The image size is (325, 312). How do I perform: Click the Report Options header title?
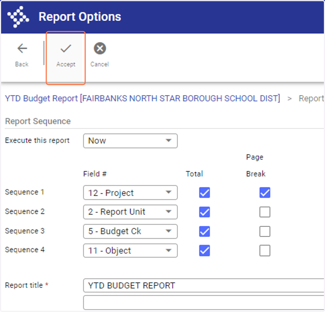coord(80,17)
